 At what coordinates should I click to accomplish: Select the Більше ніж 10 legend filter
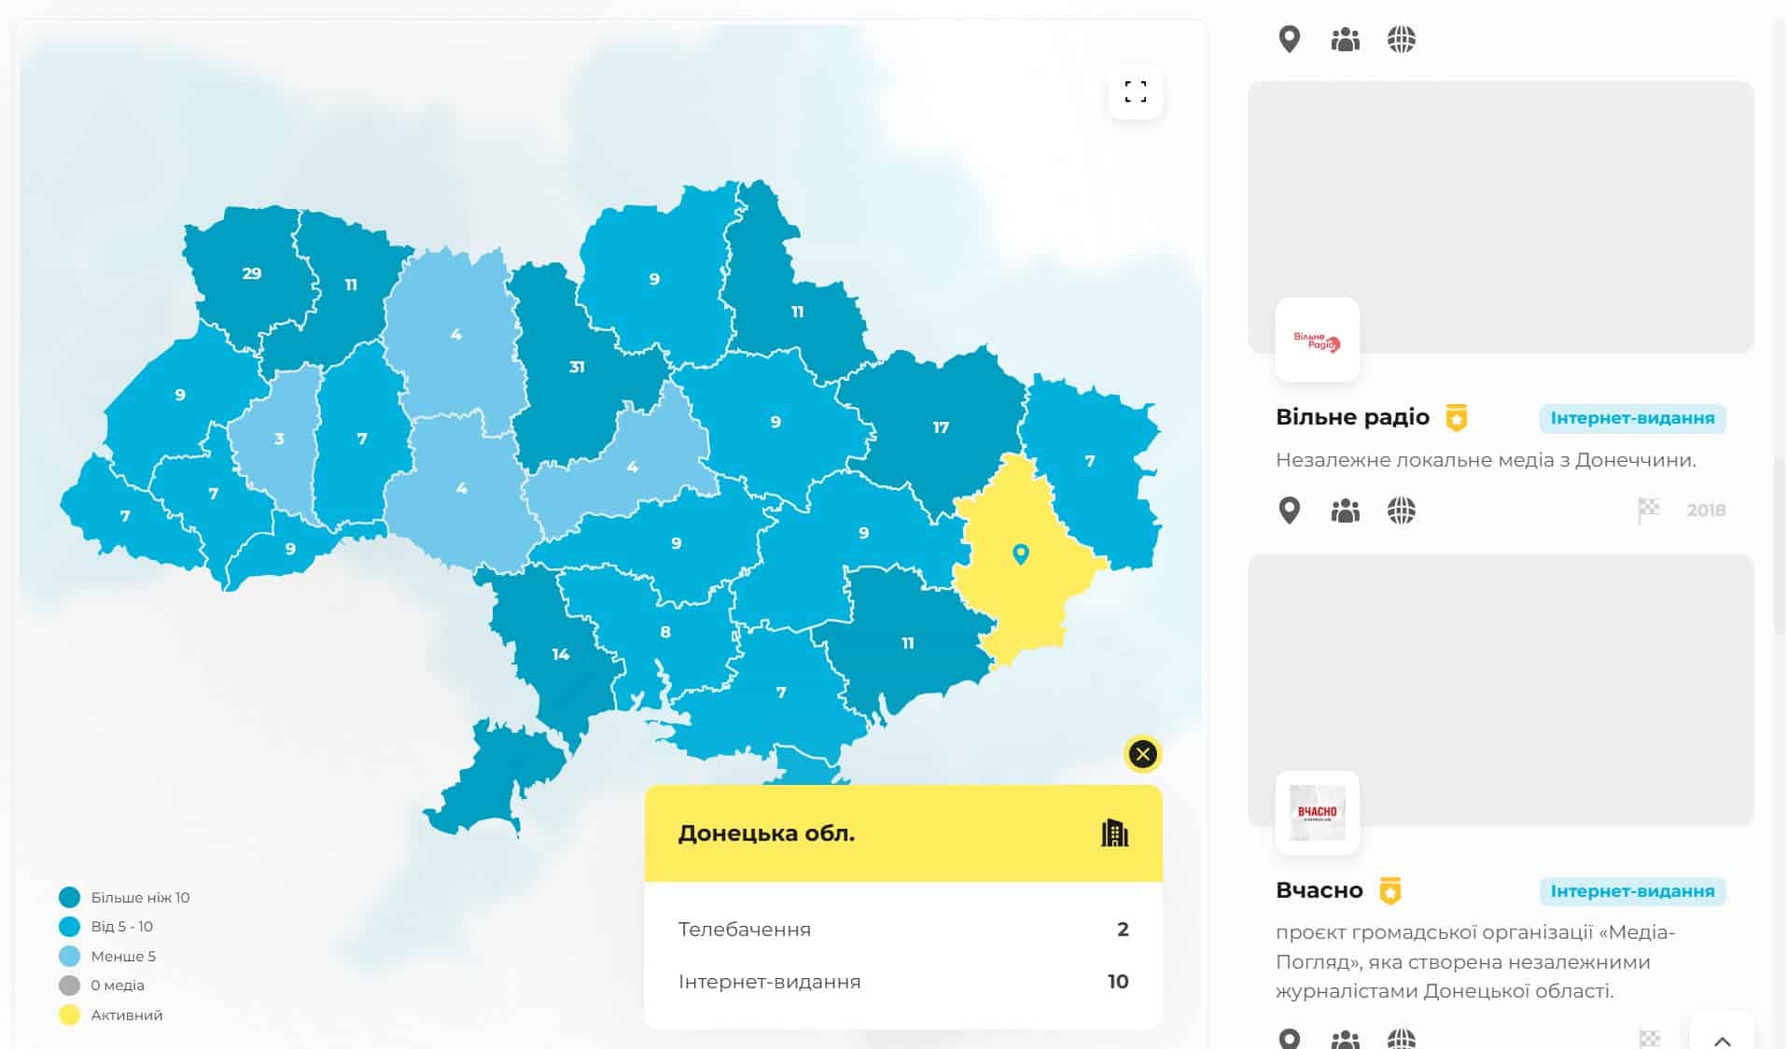(x=140, y=897)
